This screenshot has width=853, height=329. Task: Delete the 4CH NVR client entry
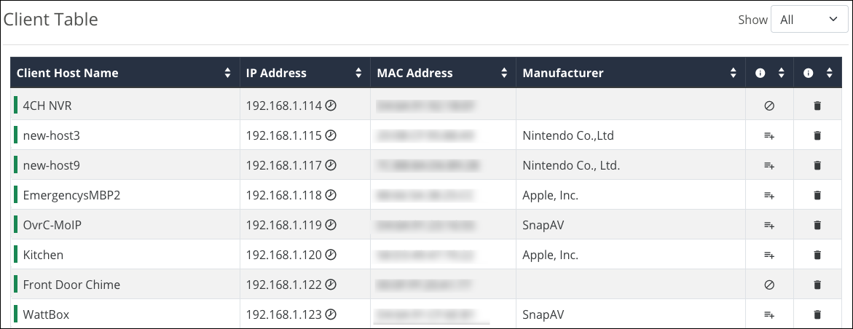coord(817,106)
